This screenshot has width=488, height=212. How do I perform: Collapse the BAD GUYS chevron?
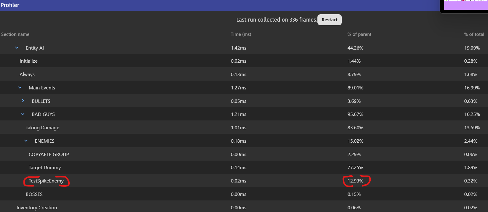click(23, 114)
